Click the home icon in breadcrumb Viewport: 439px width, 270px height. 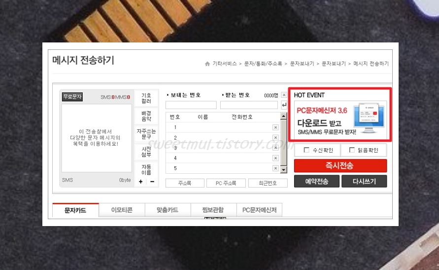(207, 64)
